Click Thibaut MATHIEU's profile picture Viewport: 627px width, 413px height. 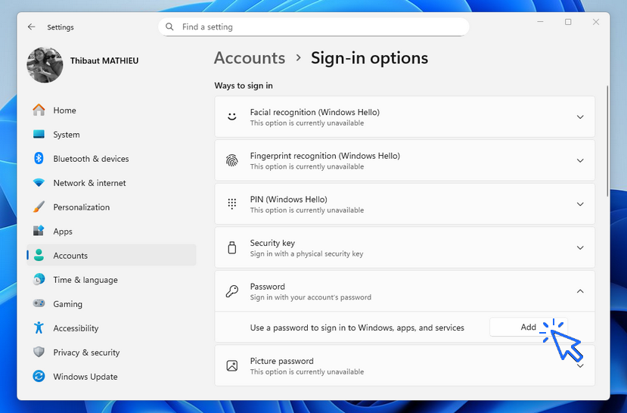pyautogui.click(x=45, y=65)
